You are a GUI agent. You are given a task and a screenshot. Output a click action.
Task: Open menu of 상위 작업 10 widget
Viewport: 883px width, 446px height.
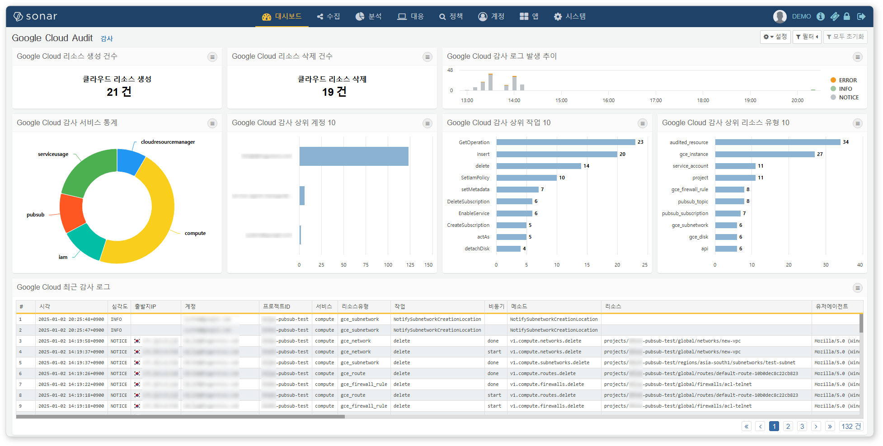(642, 123)
